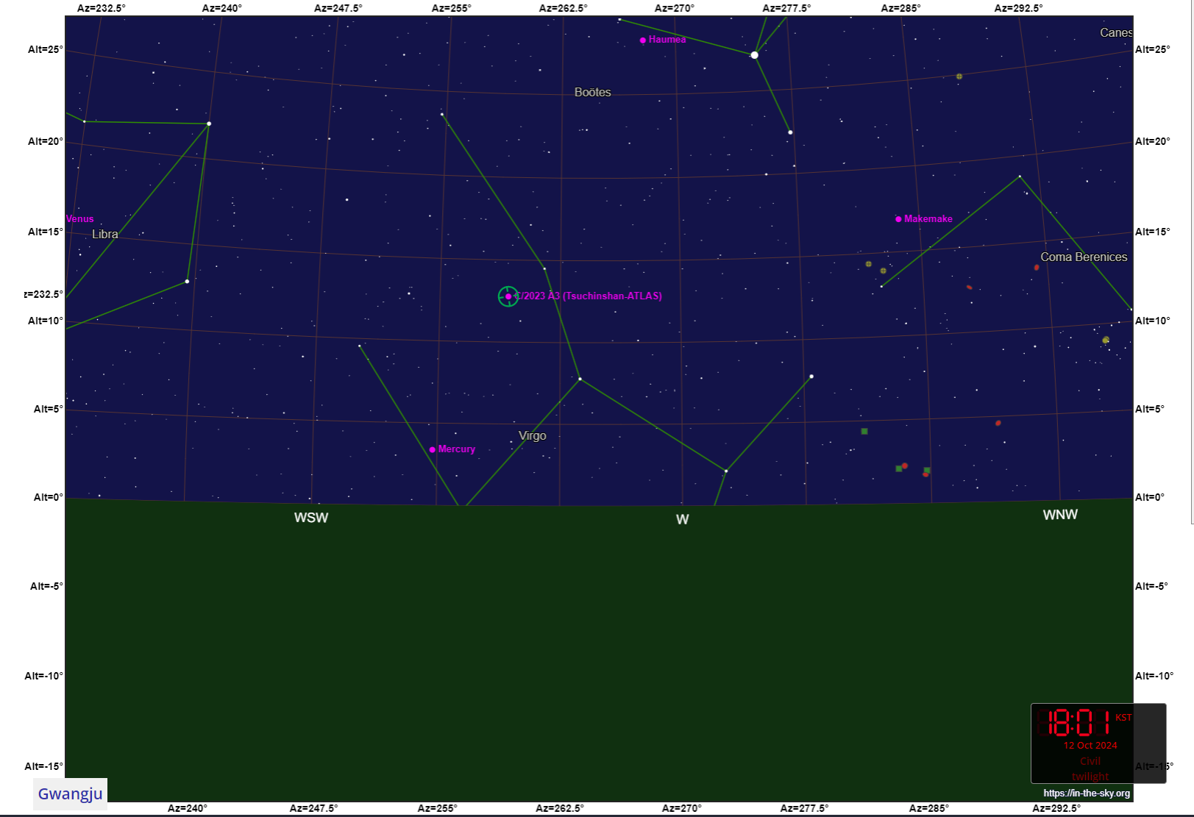Open the https://in-the-sky.org link
This screenshot has height=817, width=1194.
tap(1087, 793)
